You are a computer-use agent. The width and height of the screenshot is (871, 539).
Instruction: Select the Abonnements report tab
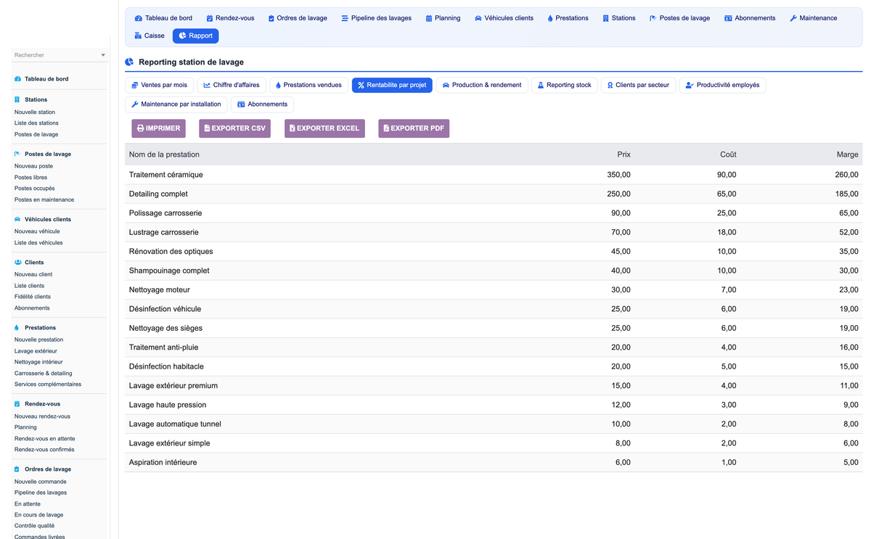(262, 104)
